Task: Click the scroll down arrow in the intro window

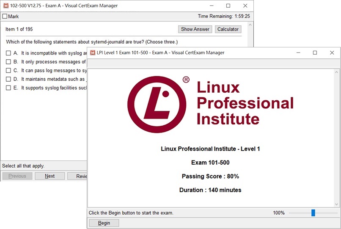Action: (x=336, y=204)
